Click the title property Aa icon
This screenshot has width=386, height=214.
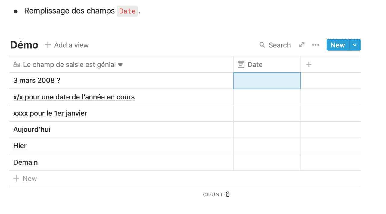click(17, 64)
